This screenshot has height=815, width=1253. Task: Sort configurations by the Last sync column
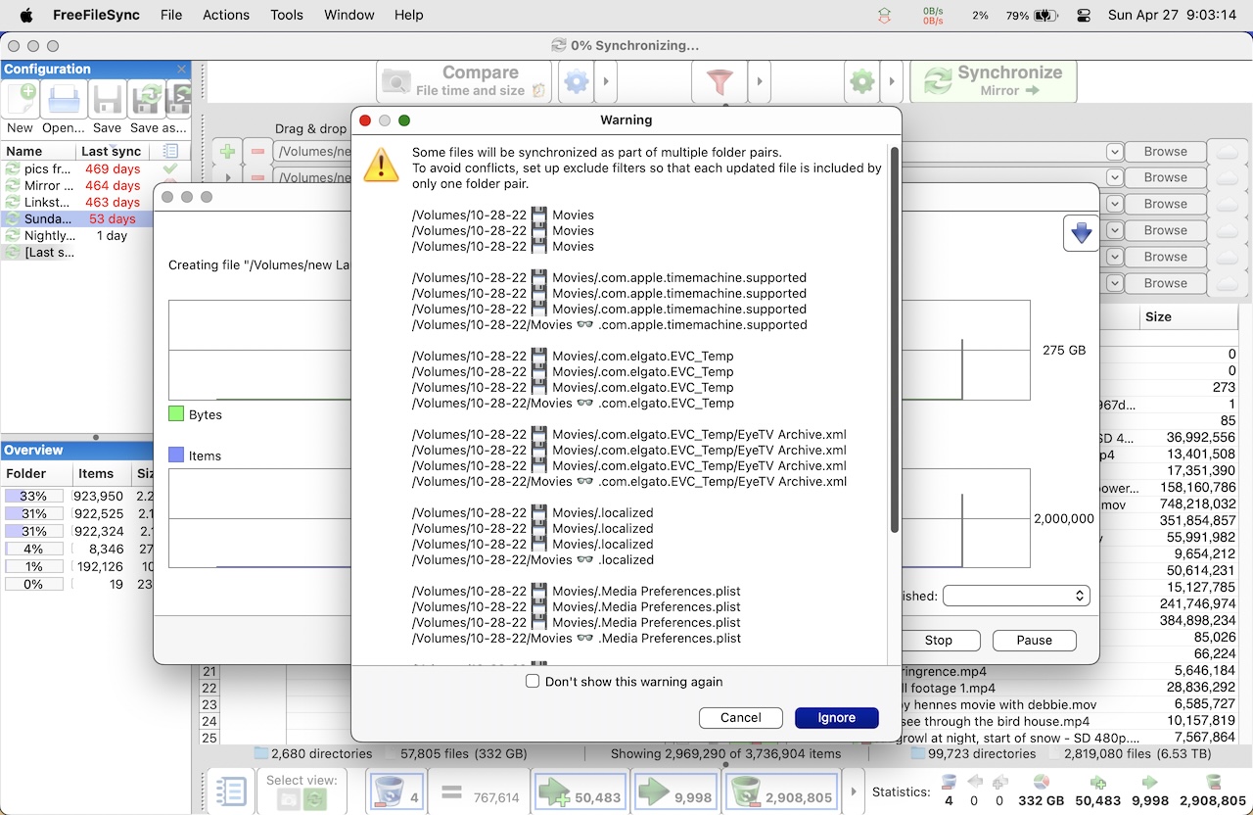click(x=111, y=151)
